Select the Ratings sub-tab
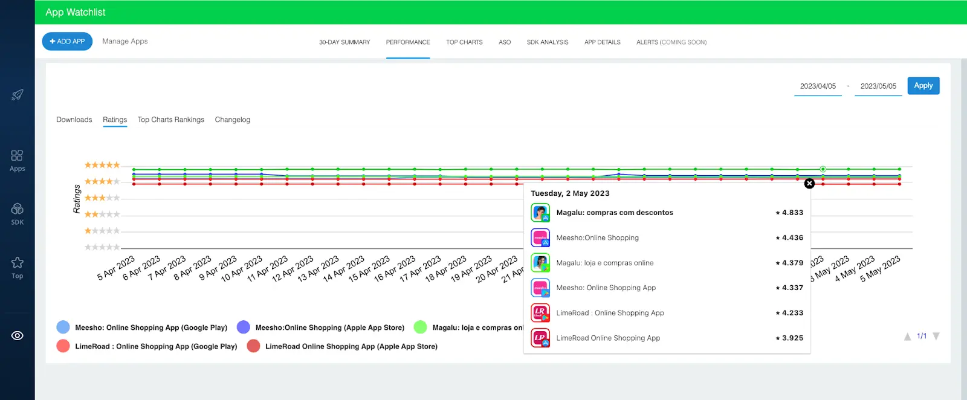This screenshot has height=400, width=967. click(115, 120)
